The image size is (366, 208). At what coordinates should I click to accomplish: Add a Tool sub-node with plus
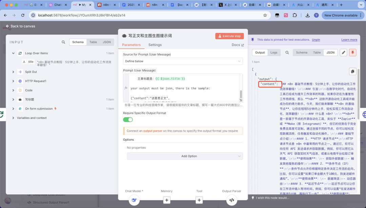tap(199, 200)
